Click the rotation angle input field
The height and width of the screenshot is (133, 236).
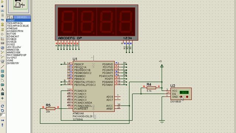point(3,115)
